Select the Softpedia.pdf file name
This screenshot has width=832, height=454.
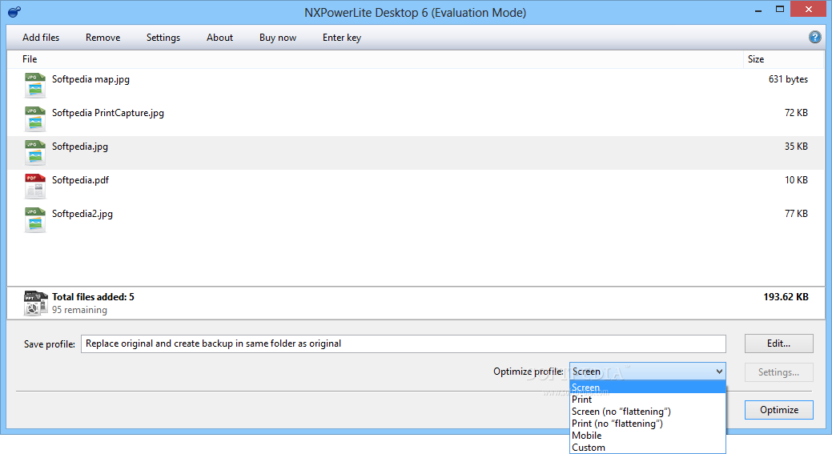80,180
